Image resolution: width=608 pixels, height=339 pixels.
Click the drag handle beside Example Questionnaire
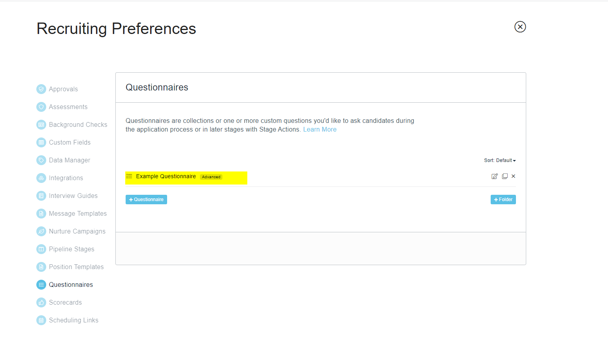129,176
